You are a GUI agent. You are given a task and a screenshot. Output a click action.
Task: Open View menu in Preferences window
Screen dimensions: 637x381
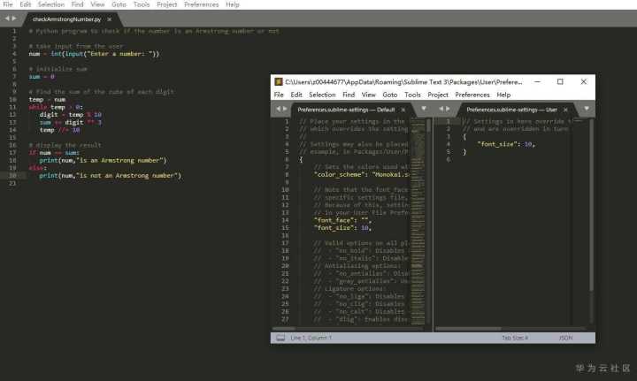pyautogui.click(x=368, y=95)
